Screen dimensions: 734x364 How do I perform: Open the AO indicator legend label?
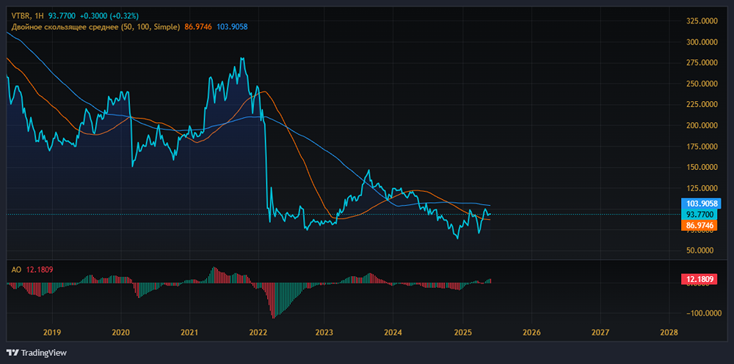15,270
